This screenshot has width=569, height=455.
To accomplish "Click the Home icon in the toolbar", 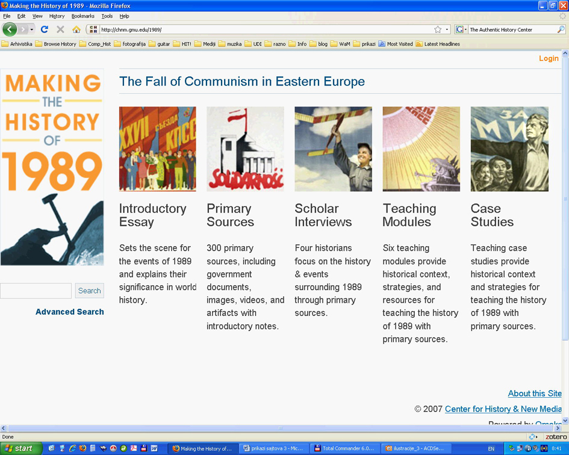I will tap(76, 29).
